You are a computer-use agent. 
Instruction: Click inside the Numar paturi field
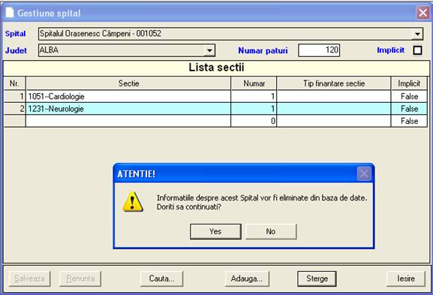coord(319,50)
